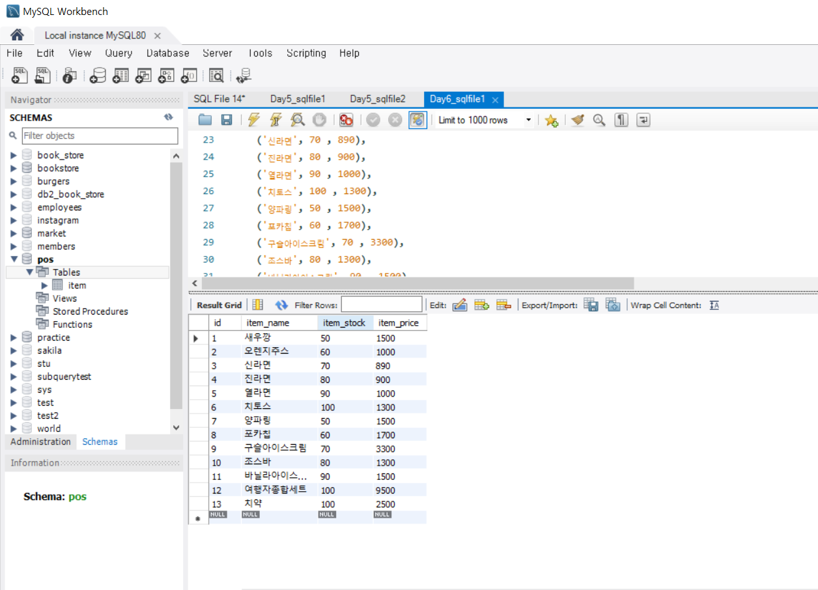The width and height of the screenshot is (818, 590).
Task: Beautify the SQL with broom icon
Action: [578, 120]
